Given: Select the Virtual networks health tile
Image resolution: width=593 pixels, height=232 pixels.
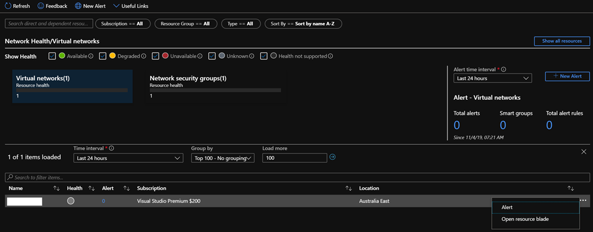Looking at the screenshot, I should pos(72,87).
